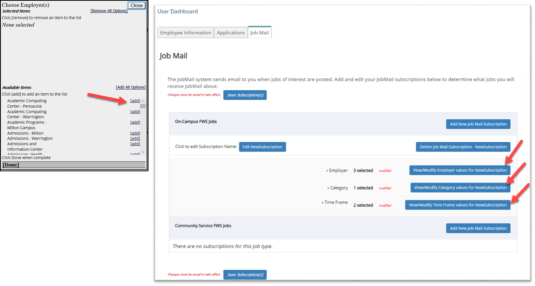Add Admissions - Milton to selected list
Image resolution: width=535 pixels, height=286 pixels.
pos(135,133)
